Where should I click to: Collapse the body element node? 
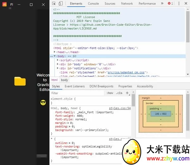point(55,56)
